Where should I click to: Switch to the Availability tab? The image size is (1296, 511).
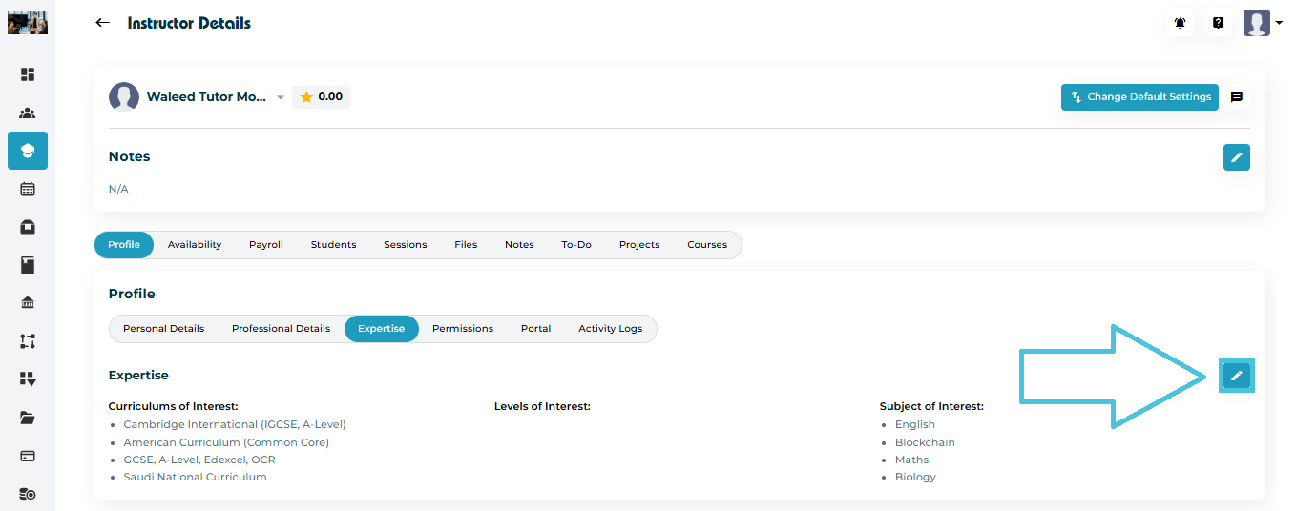click(195, 245)
